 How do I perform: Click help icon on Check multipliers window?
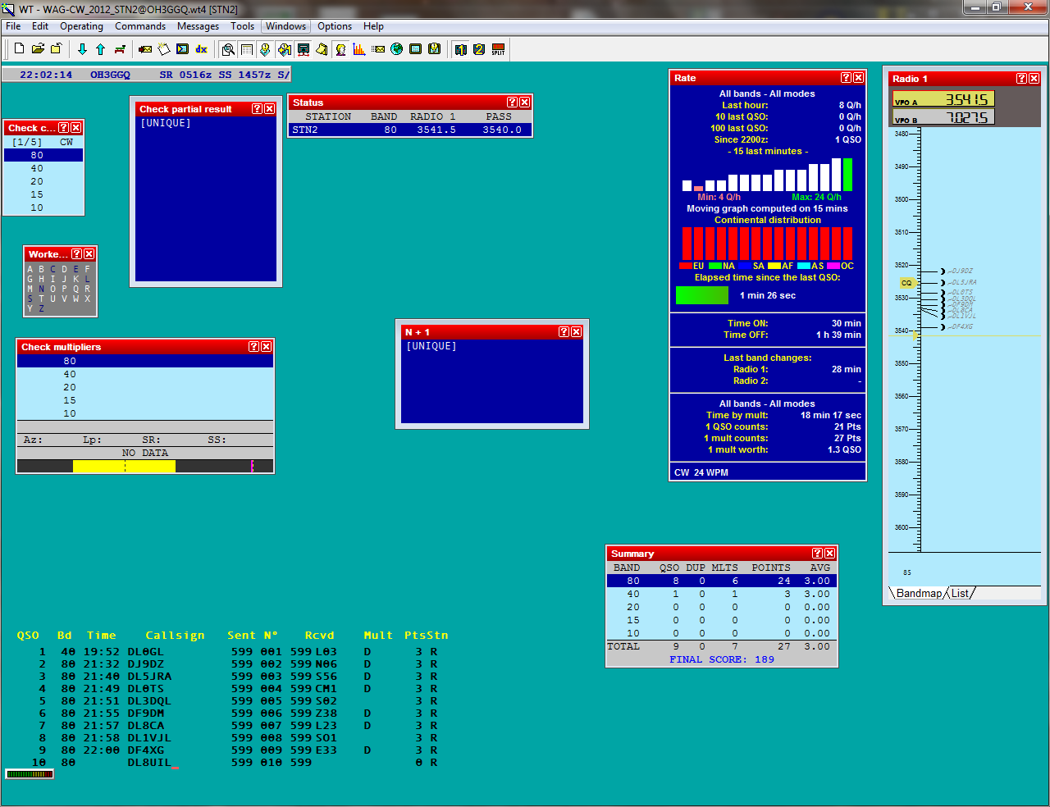(253, 347)
